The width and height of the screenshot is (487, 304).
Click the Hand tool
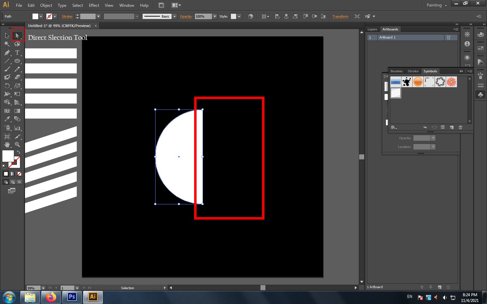(x=7, y=145)
